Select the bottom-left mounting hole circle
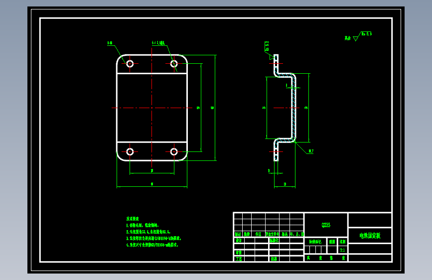The height and width of the screenshot is (280, 432). point(130,151)
